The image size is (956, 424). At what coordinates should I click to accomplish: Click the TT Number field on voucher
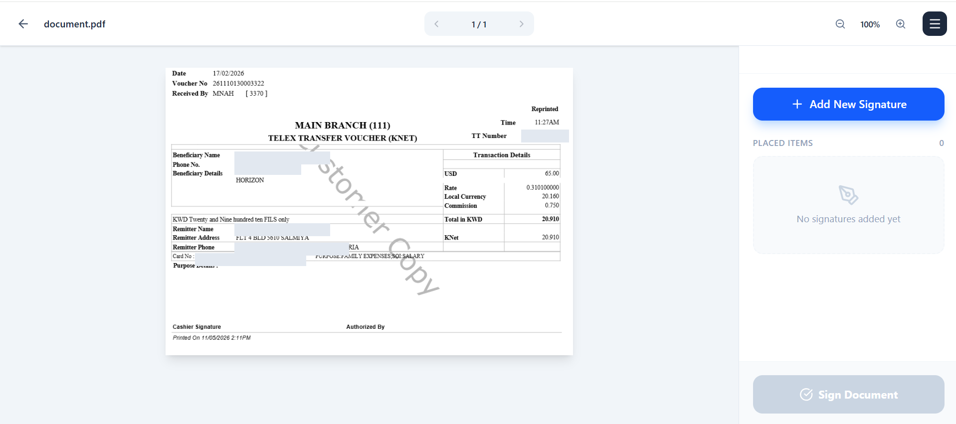click(x=545, y=136)
